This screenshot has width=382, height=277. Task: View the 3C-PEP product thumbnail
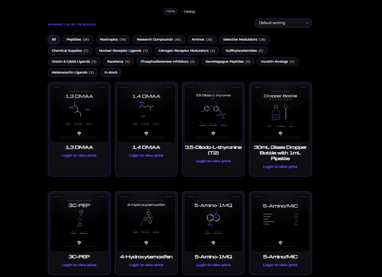click(x=79, y=223)
